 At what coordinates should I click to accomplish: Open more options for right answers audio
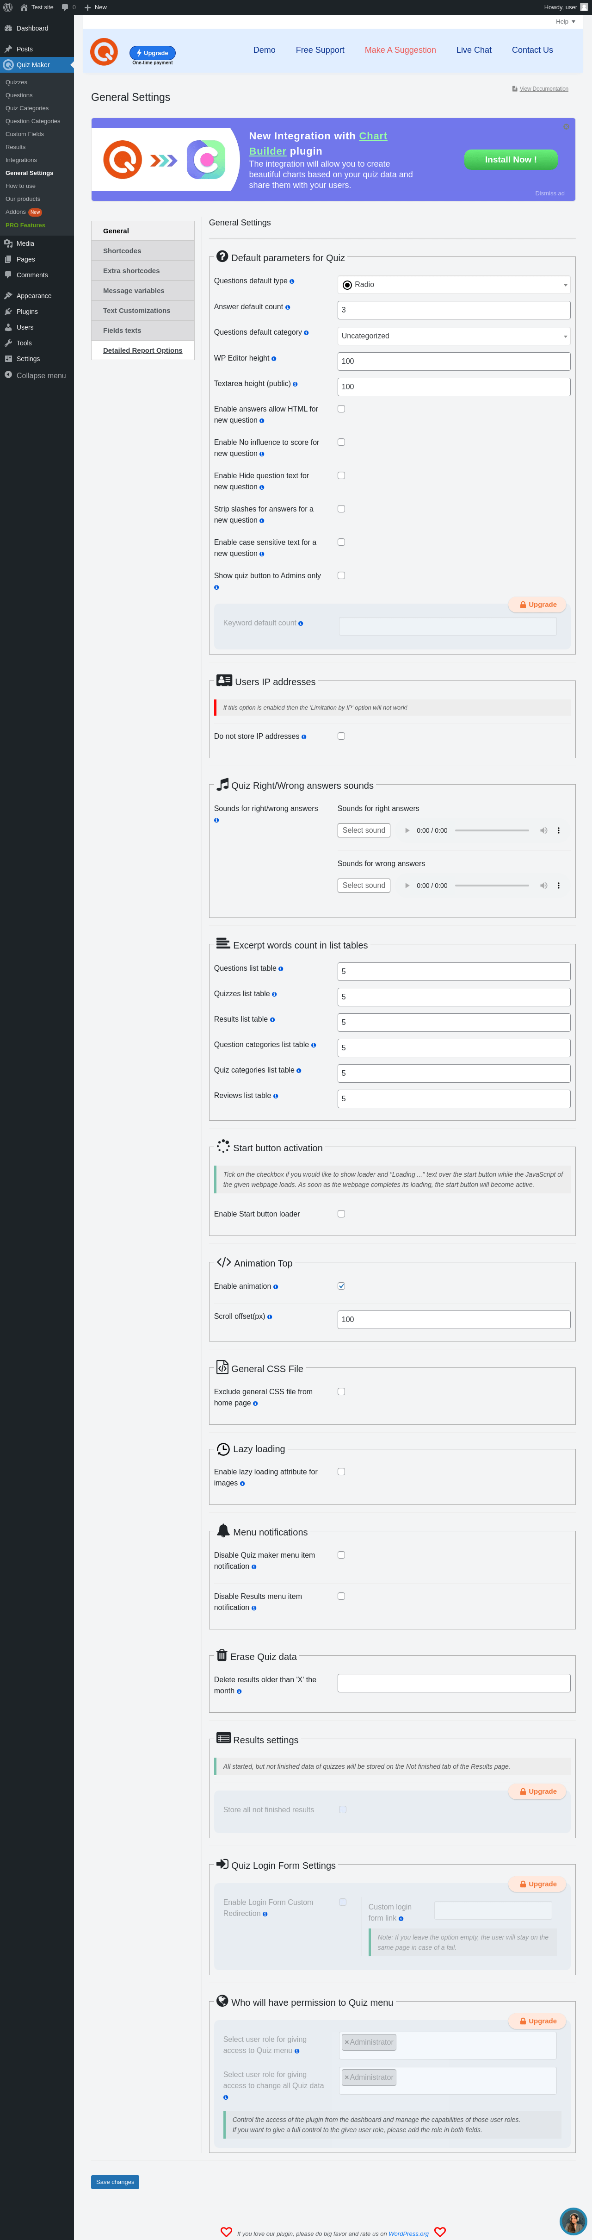[558, 830]
